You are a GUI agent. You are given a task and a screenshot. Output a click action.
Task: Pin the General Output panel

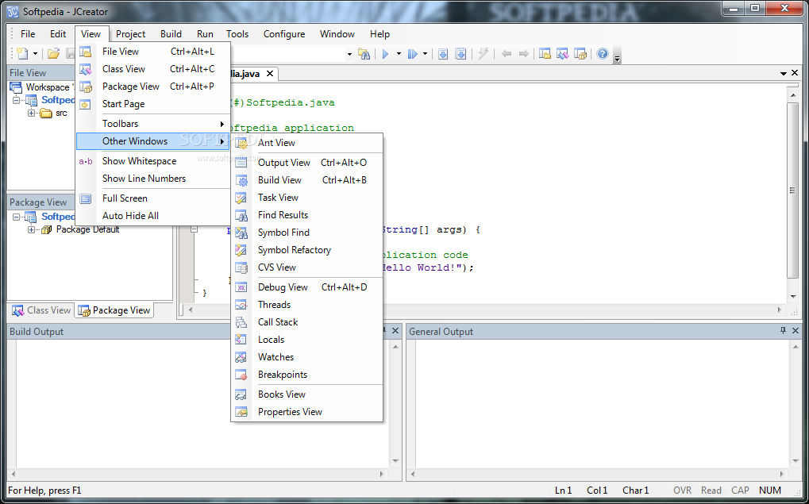[x=784, y=331]
